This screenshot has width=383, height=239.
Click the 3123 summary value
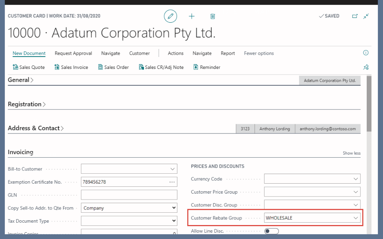[x=245, y=129]
